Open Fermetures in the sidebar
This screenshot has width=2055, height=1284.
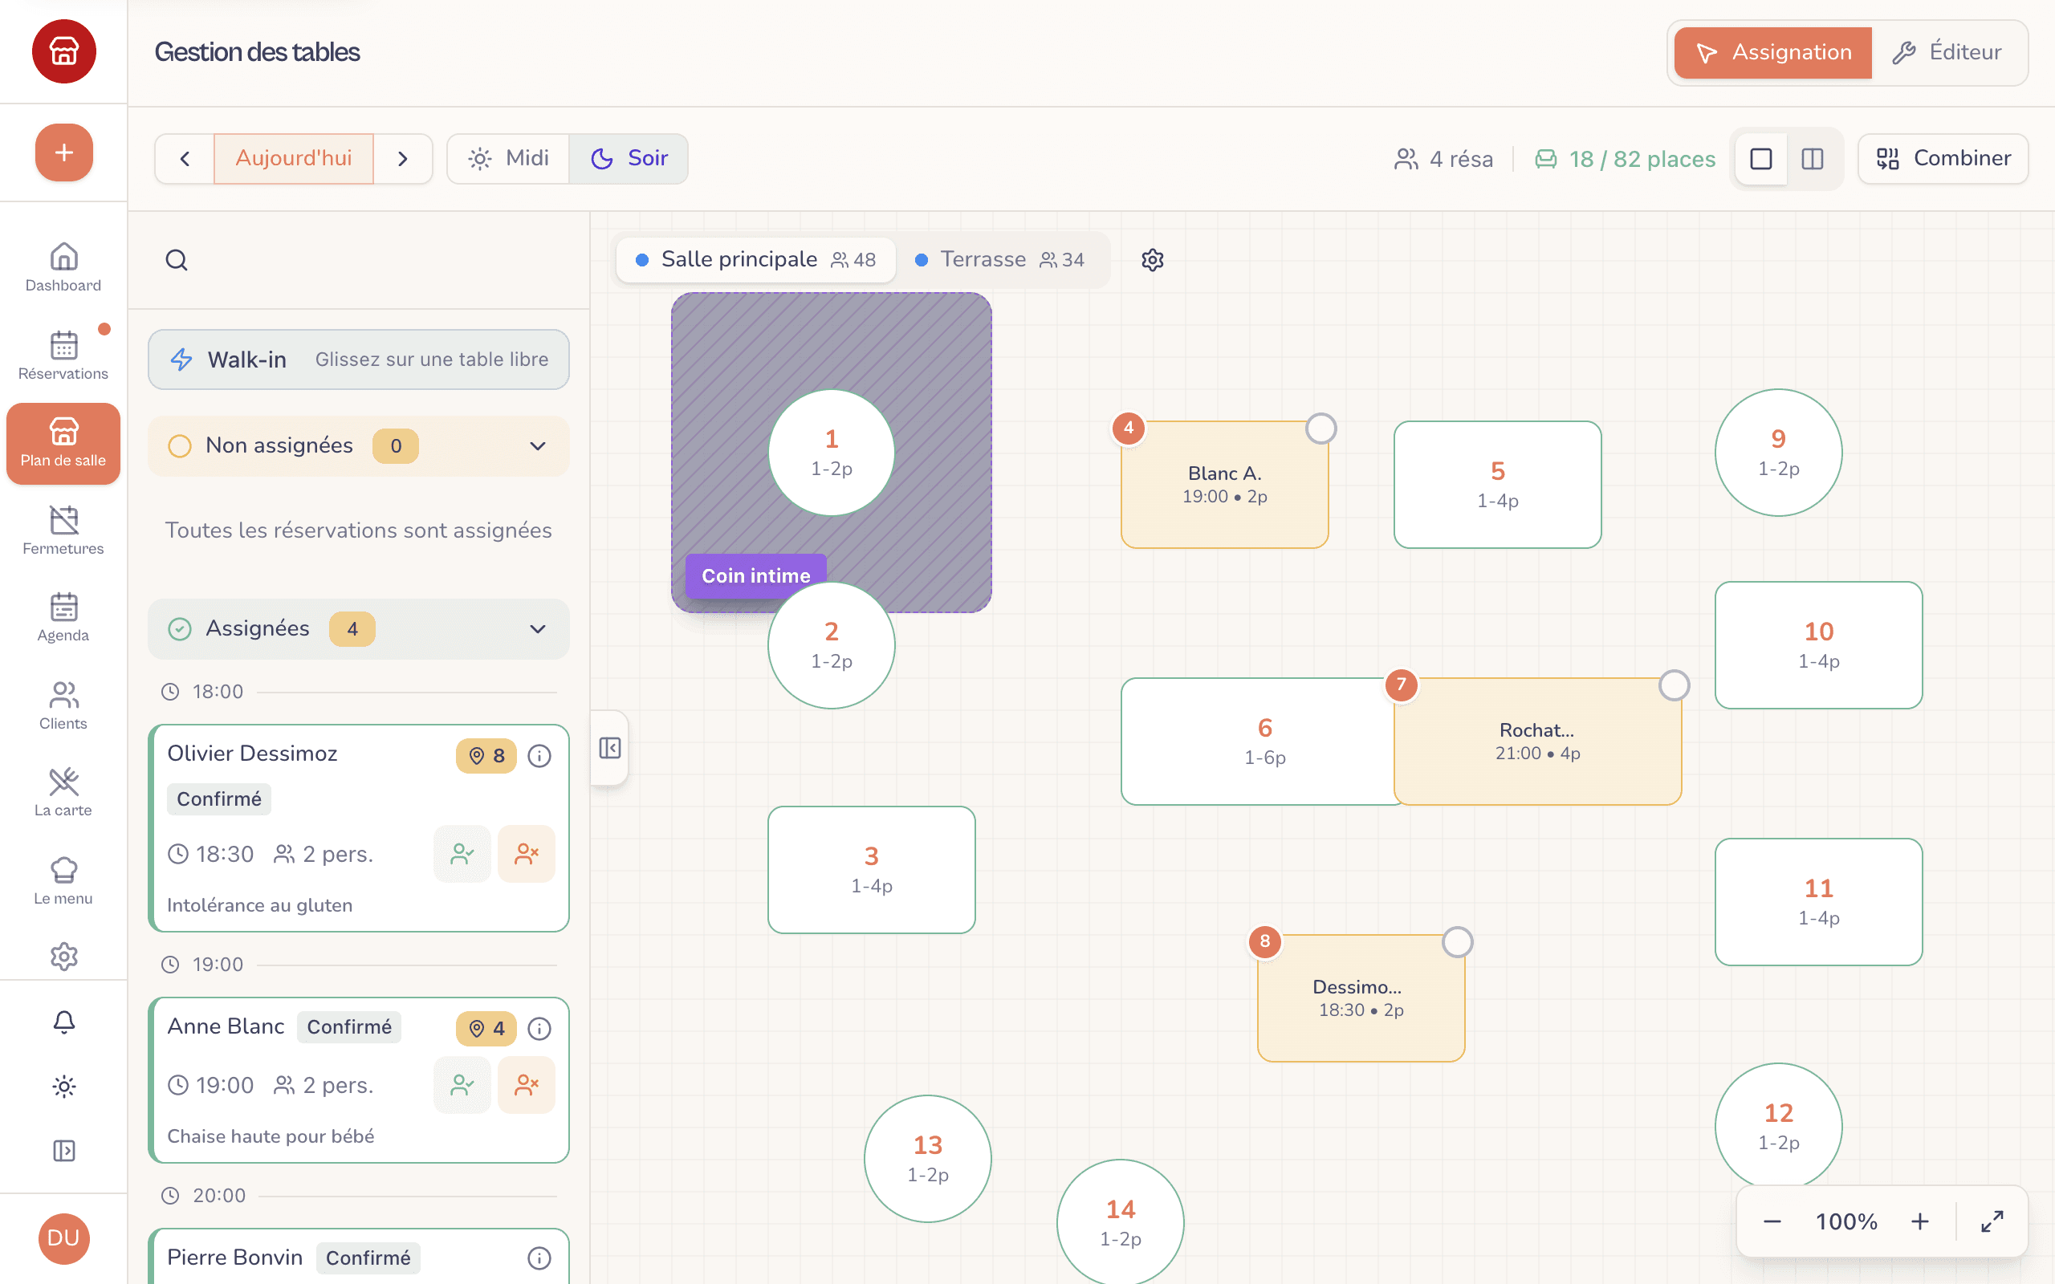pos(63,530)
